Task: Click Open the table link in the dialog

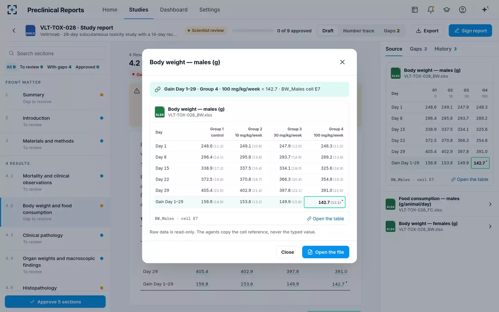Action: click(x=326, y=219)
